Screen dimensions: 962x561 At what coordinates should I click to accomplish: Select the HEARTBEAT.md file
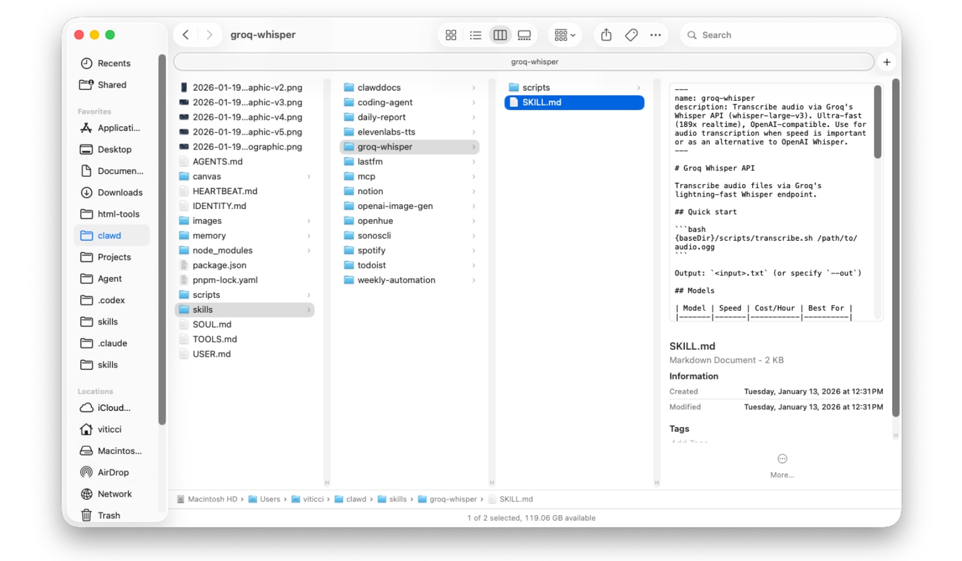click(244, 191)
